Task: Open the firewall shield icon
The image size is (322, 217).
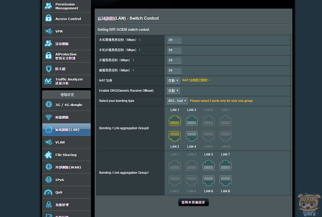Action: [49, 69]
